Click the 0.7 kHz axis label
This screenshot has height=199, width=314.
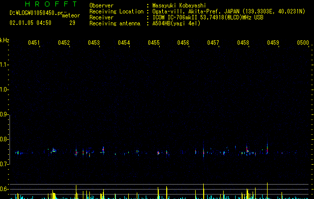4,164
